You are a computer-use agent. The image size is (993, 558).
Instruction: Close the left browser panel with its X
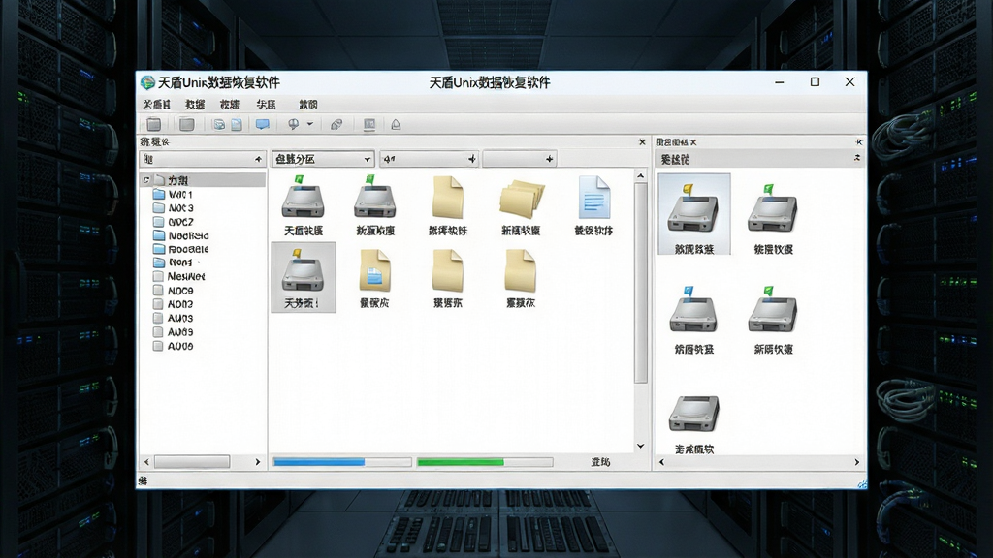[x=642, y=142]
